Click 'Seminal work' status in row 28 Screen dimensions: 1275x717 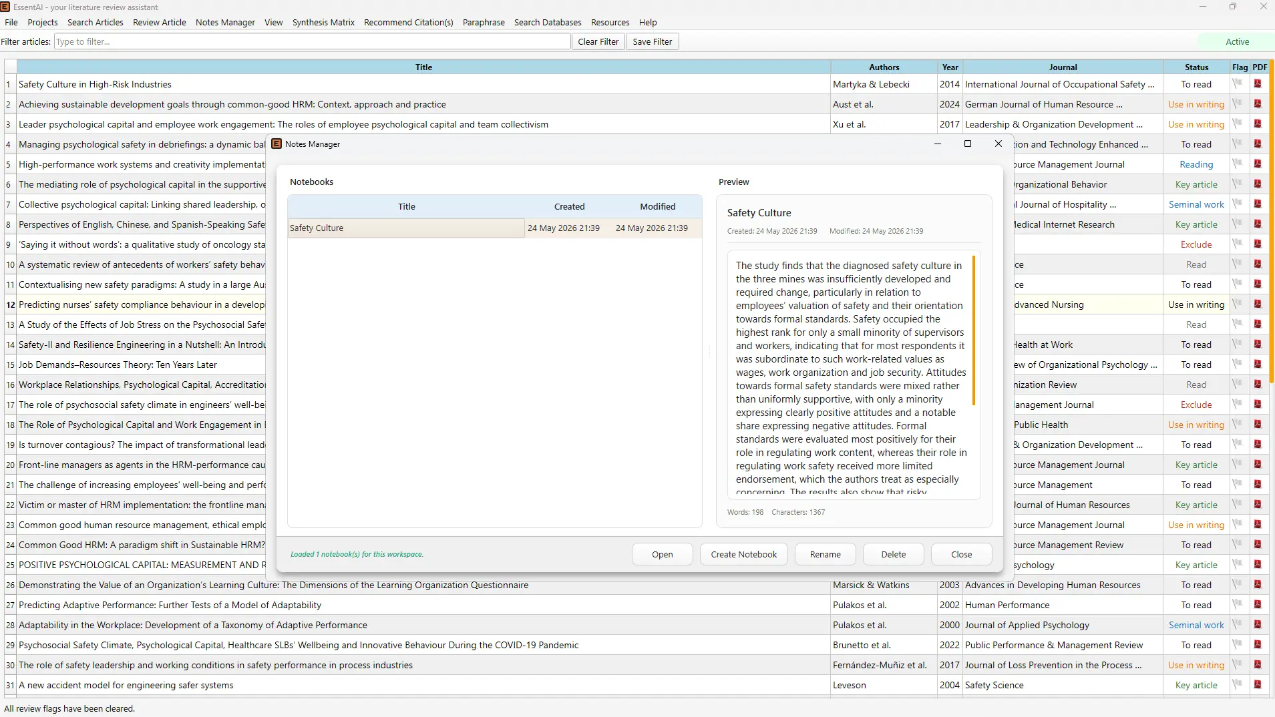click(1196, 625)
